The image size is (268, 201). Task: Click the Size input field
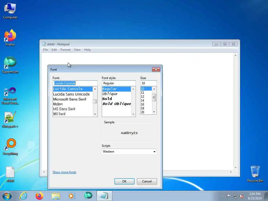pos(148,83)
